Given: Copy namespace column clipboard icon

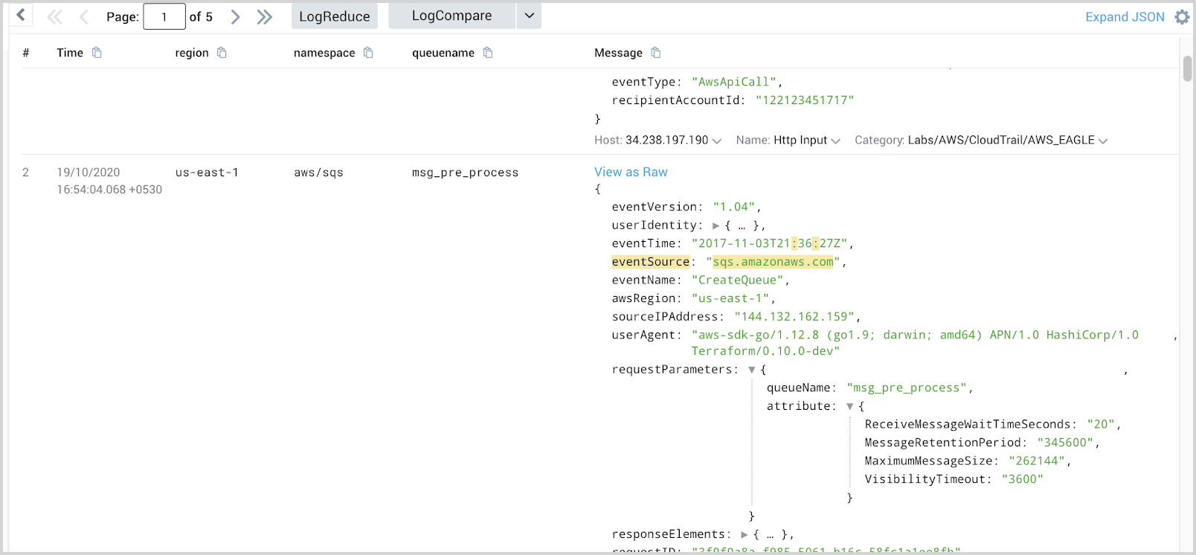Looking at the screenshot, I should (x=368, y=53).
